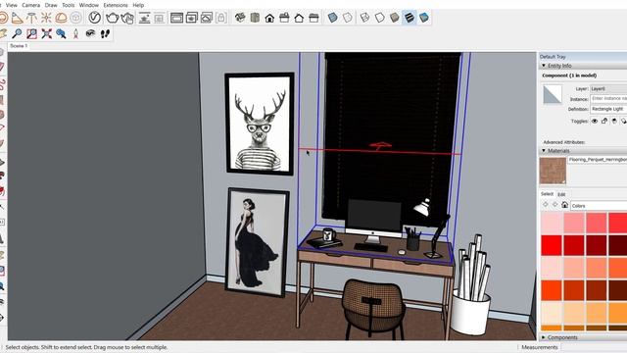Pick the light pink color swatch
The height and width of the screenshot is (353, 627).
(552, 223)
